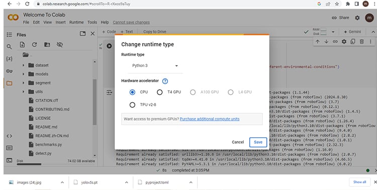Close the Files panel
377x190 pixels.
(92, 34)
